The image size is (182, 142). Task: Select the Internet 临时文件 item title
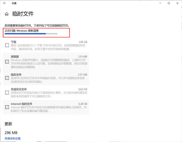(21, 104)
